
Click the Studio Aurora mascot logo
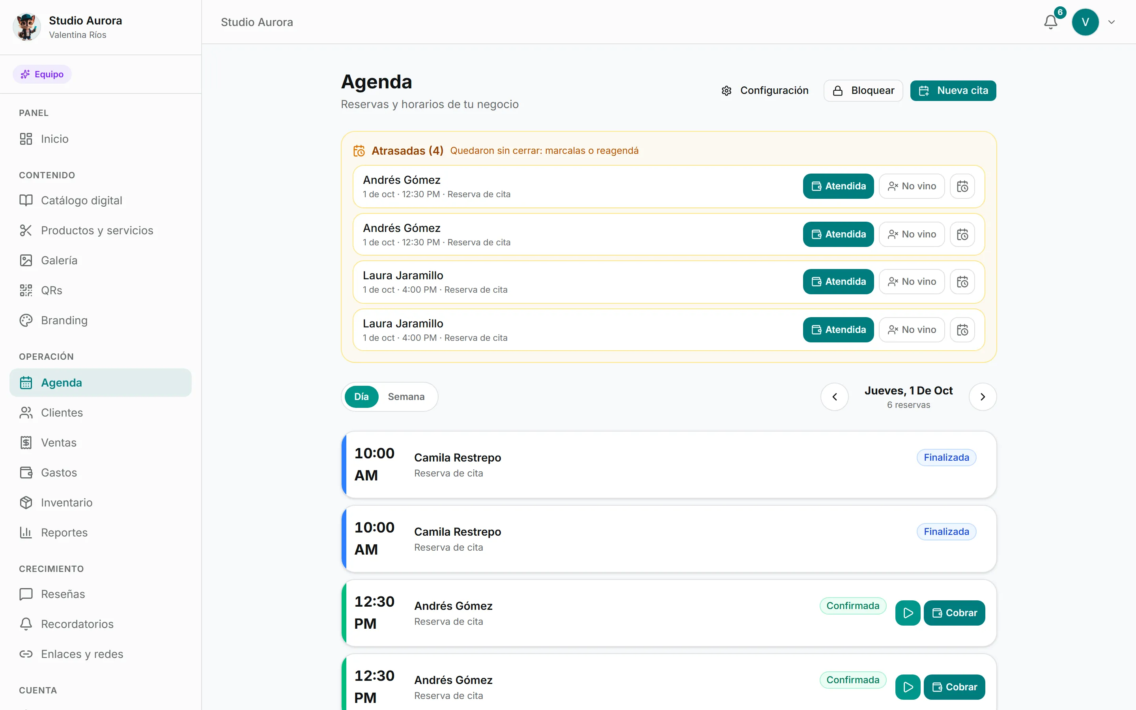click(x=26, y=27)
